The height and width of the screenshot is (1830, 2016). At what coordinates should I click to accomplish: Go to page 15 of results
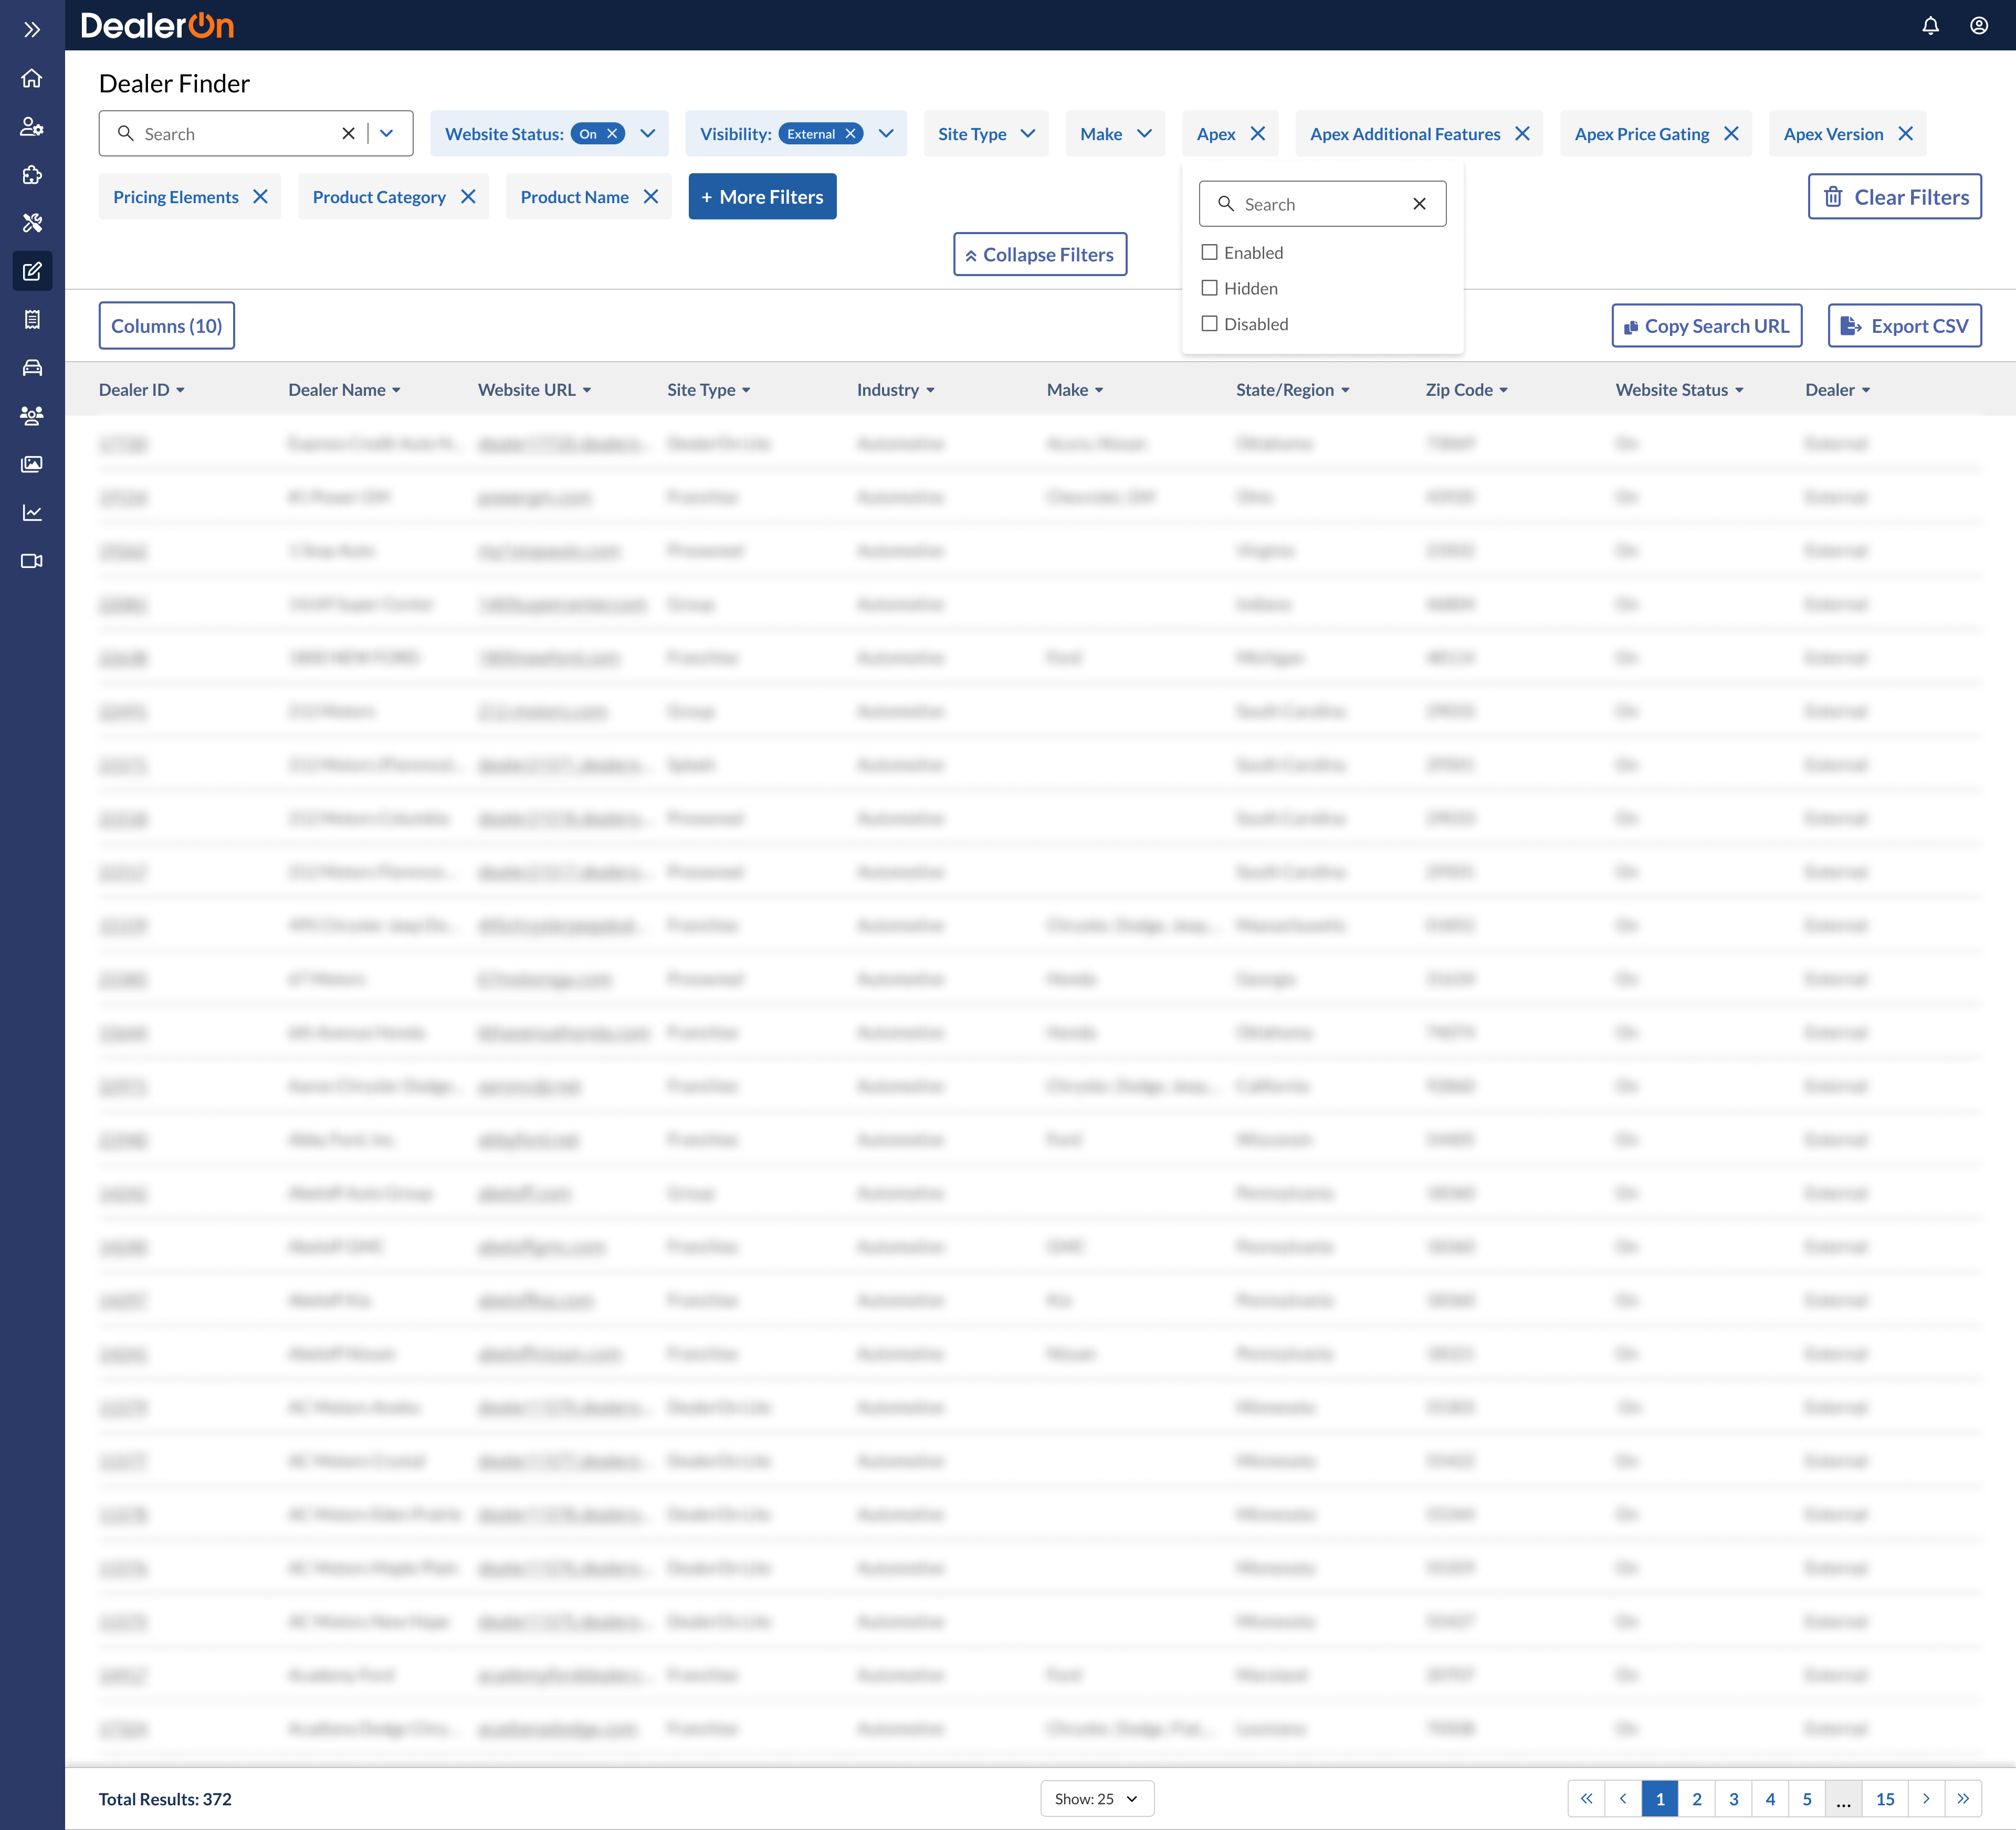click(x=1885, y=1799)
